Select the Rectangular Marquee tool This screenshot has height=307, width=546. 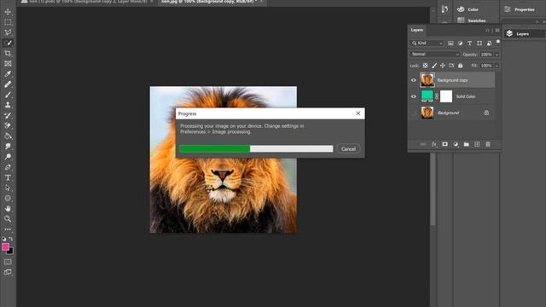(x=8, y=22)
